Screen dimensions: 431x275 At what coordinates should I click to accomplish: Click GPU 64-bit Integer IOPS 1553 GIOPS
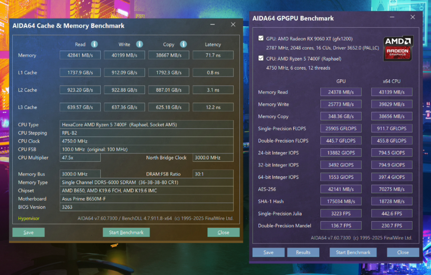pos(341,177)
